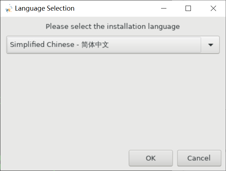Expand the installation language list
This screenshot has width=226, height=171.
[210, 45]
